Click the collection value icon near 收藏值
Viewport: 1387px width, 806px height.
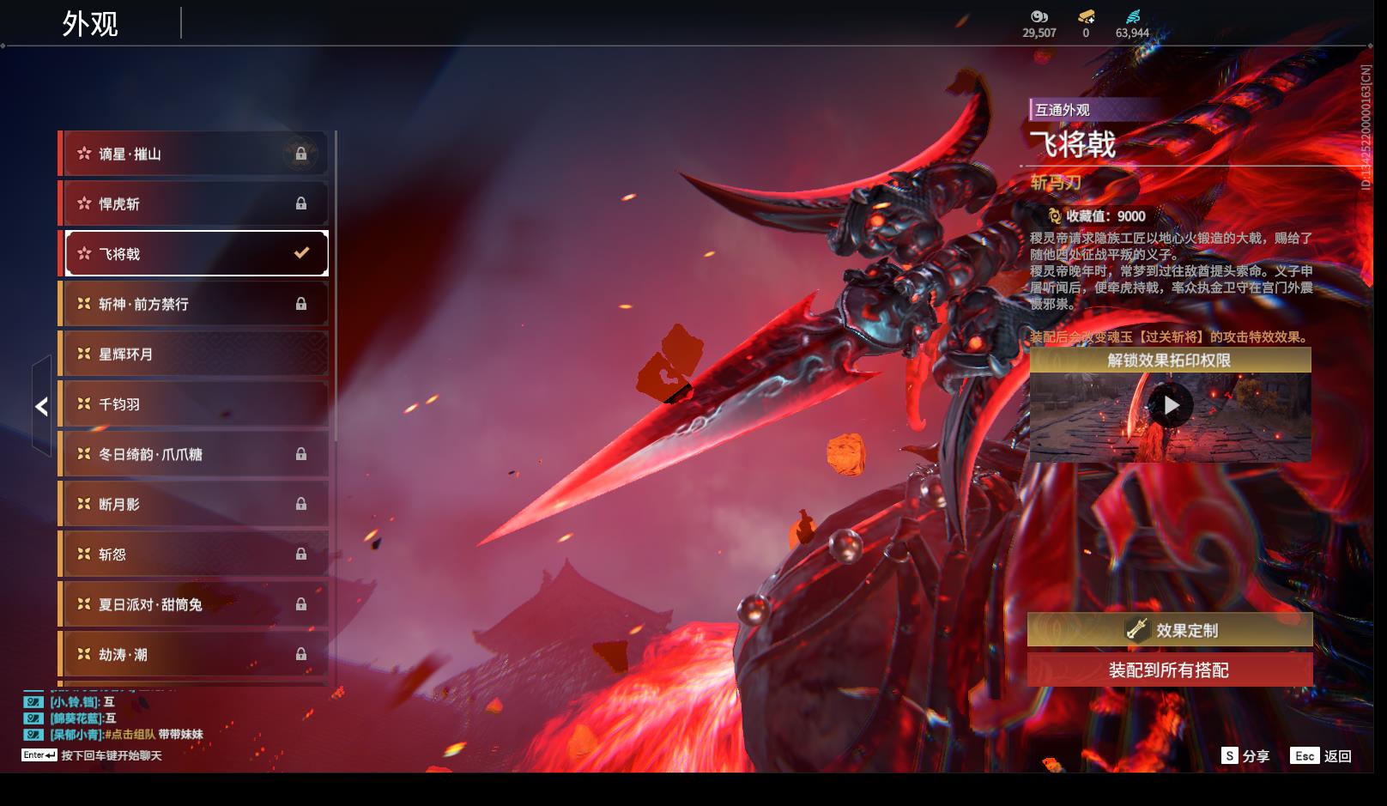click(1055, 216)
